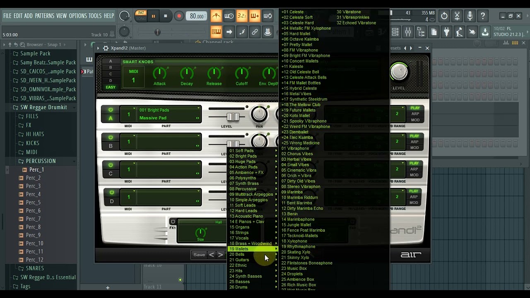Go to previous preset with left arrow
Screen dimensions: 530x298
click(212, 255)
